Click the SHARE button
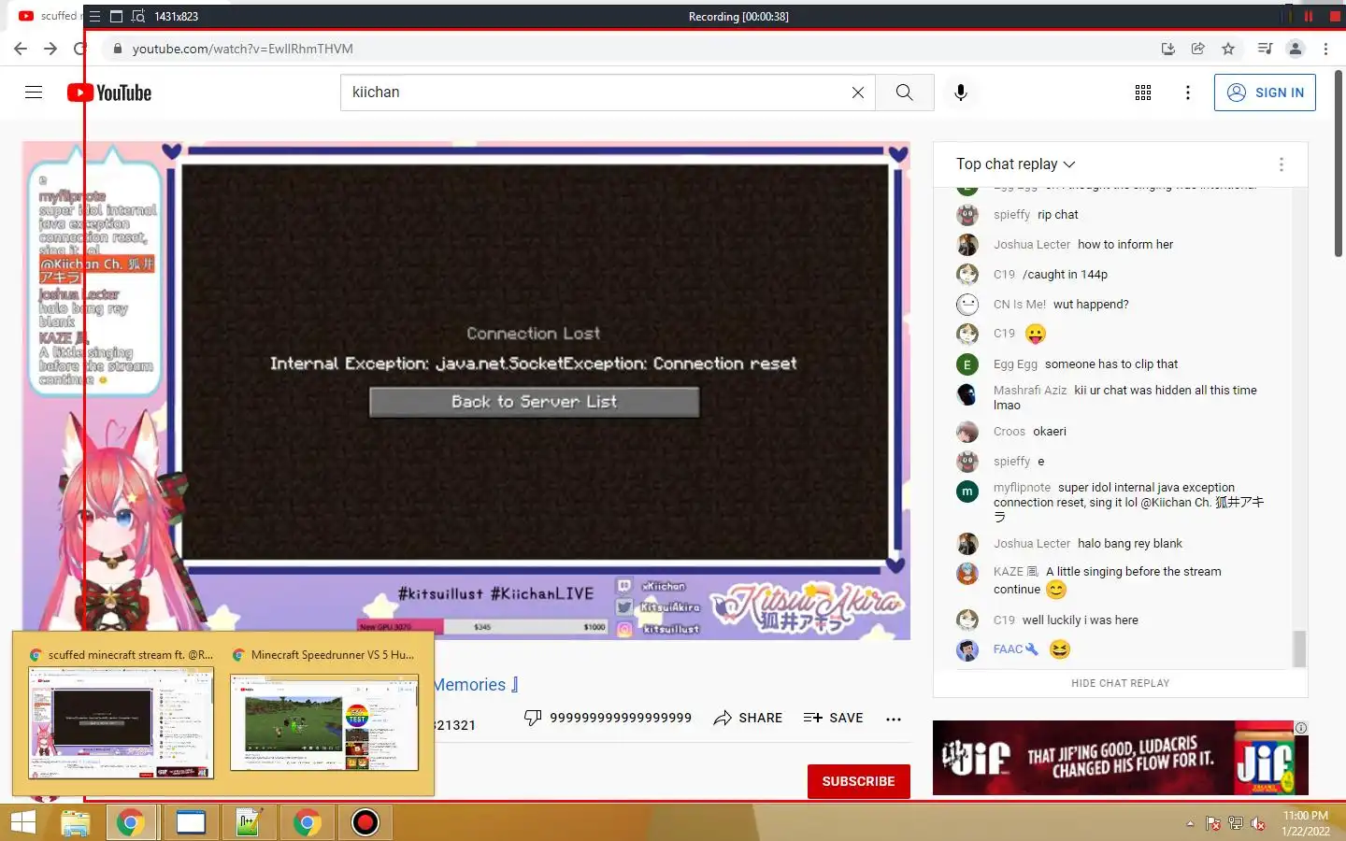 click(748, 718)
